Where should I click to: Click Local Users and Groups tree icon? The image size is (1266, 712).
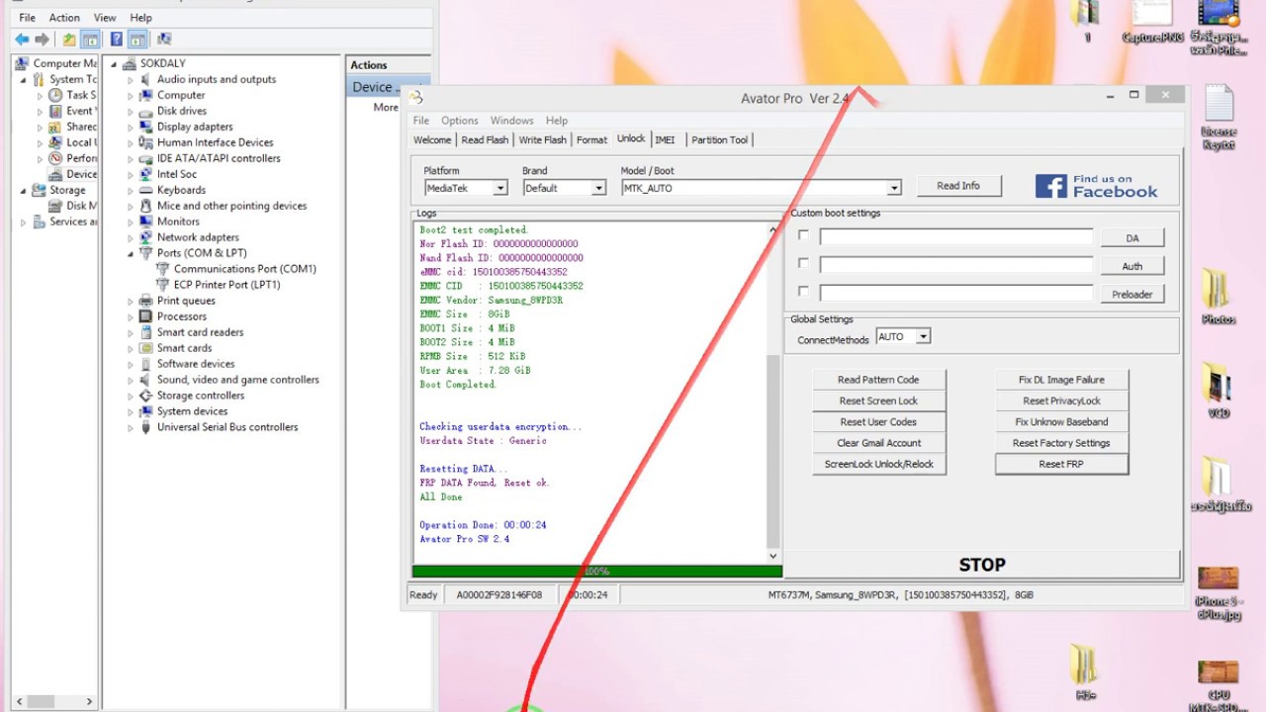tap(55, 142)
